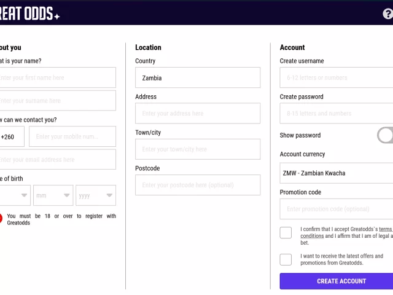This screenshot has height=295, width=393.
Task: Click the Great Odds logo
Action: click(29, 14)
